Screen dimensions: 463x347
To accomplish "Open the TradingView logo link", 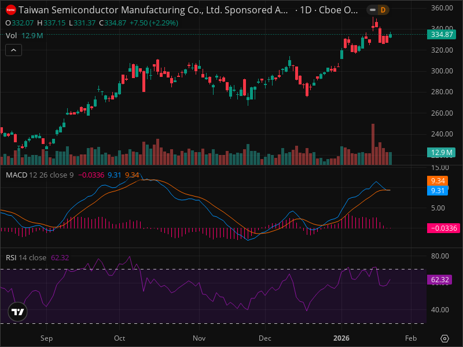I will (x=18, y=312).
